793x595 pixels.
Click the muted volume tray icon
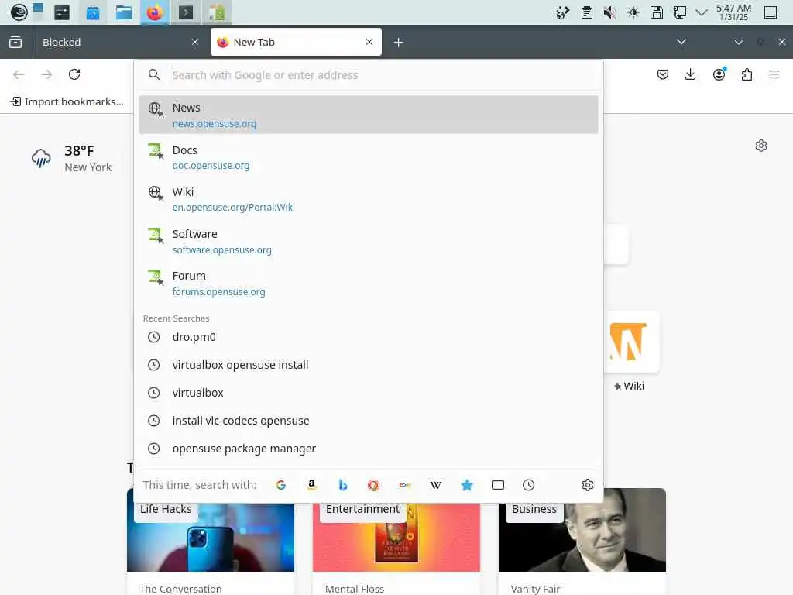coord(610,12)
